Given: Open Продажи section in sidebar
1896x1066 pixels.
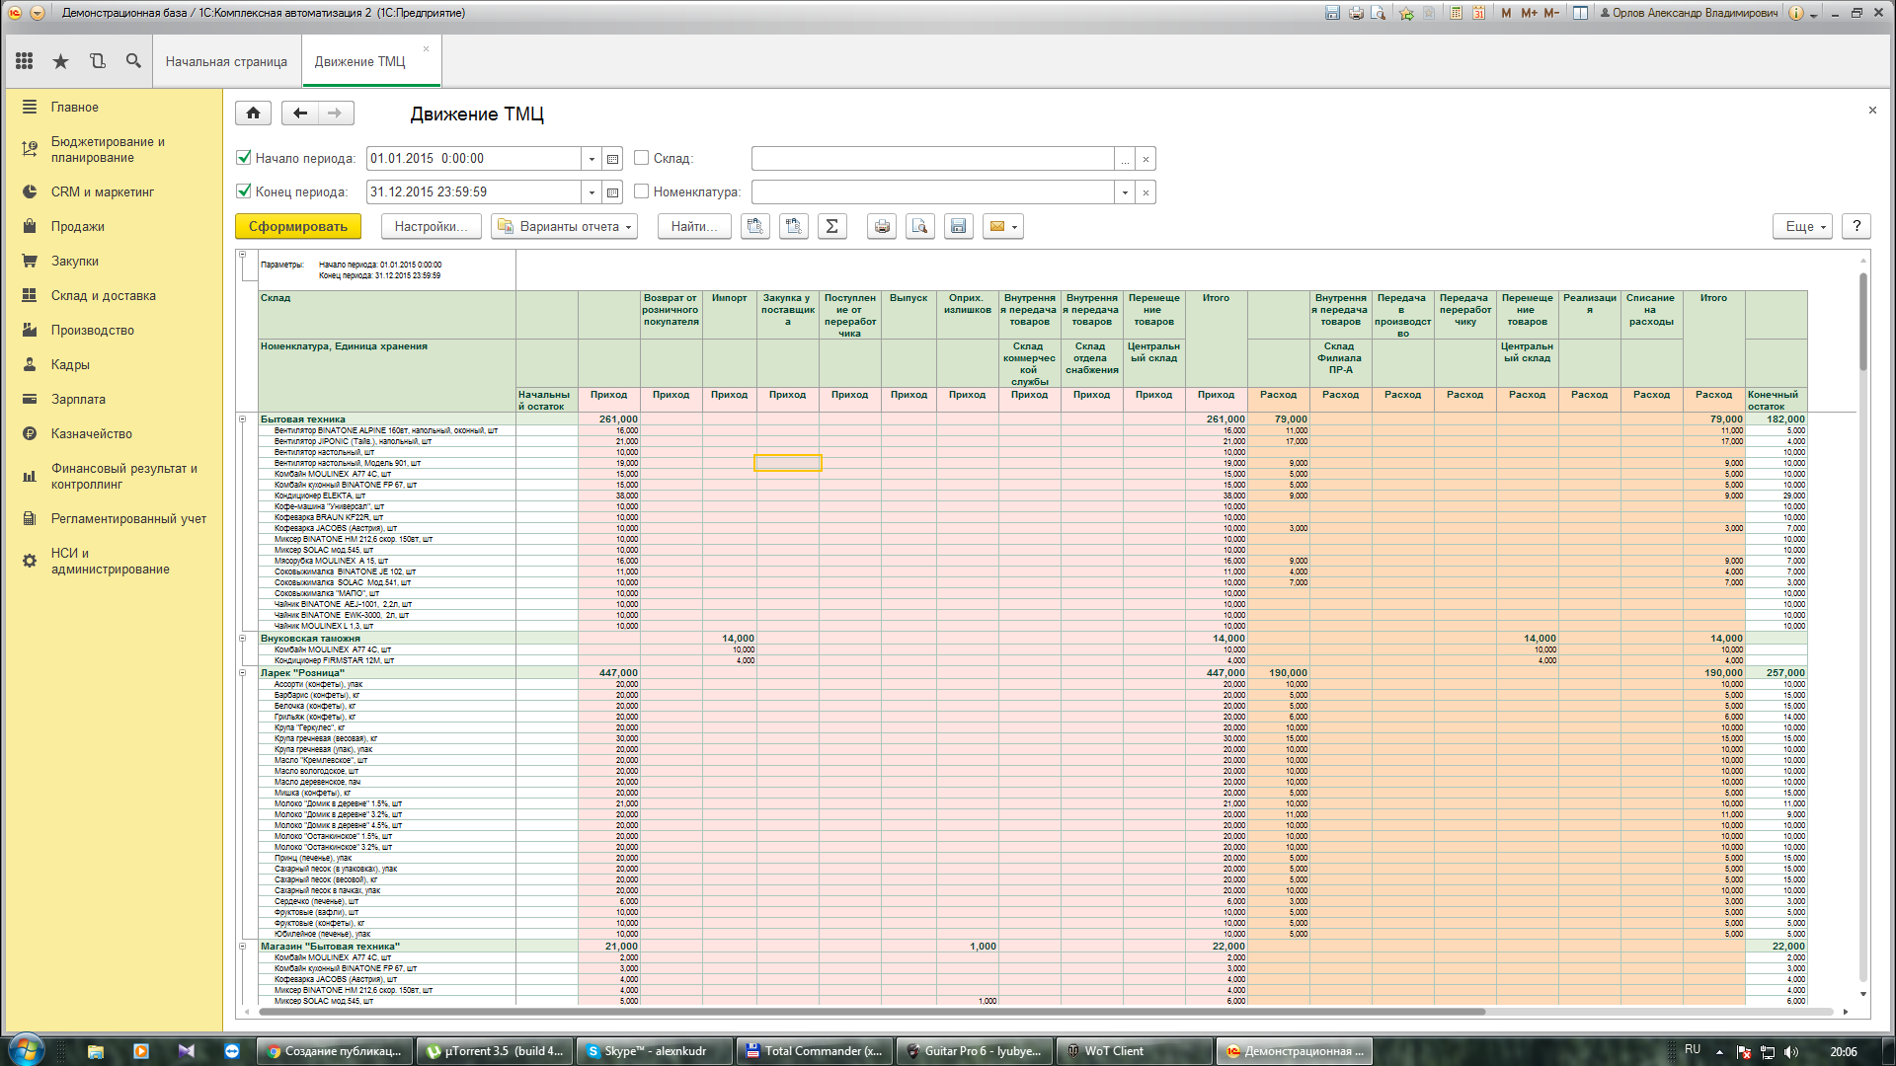Looking at the screenshot, I should tap(78, 227).
